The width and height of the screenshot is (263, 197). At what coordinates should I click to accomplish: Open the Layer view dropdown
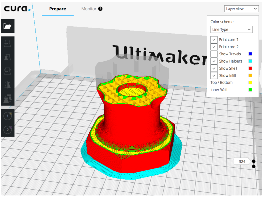point(241,9)
